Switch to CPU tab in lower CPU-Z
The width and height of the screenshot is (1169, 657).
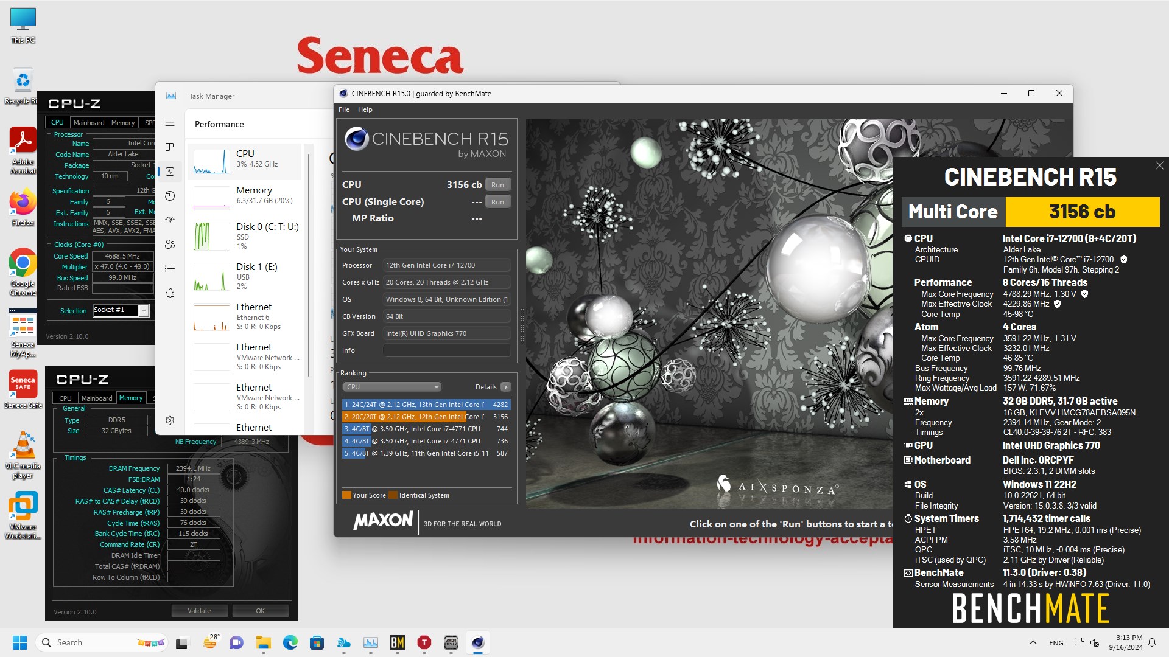65,398
